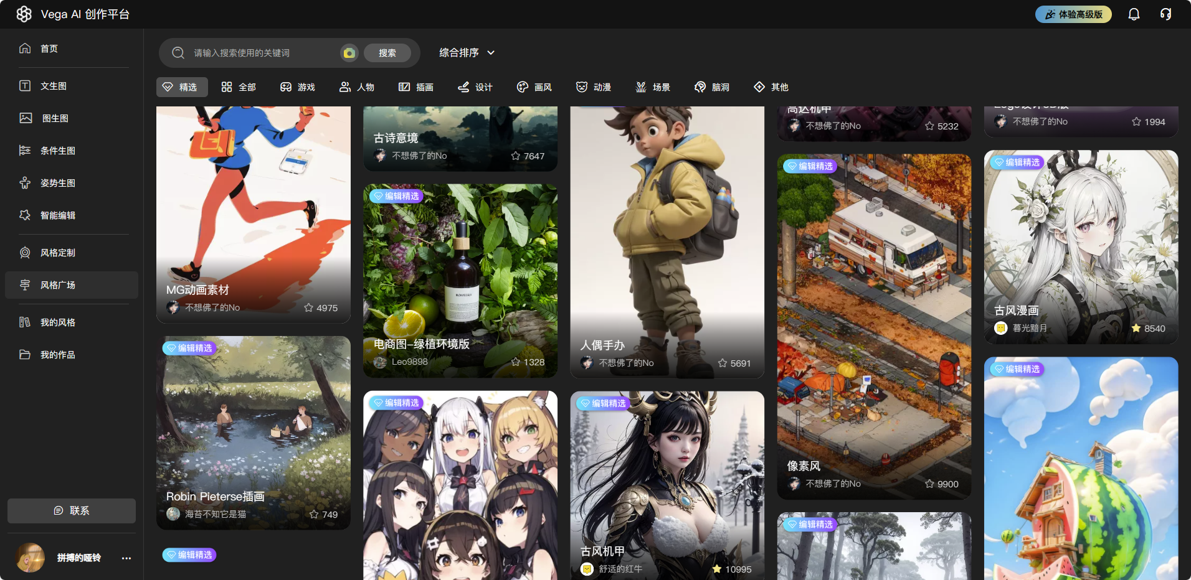Click 海苔不知它是猫 author avatar
Image resolution: width=1191 pixels, height=580 pixels.
click(173, 514)
